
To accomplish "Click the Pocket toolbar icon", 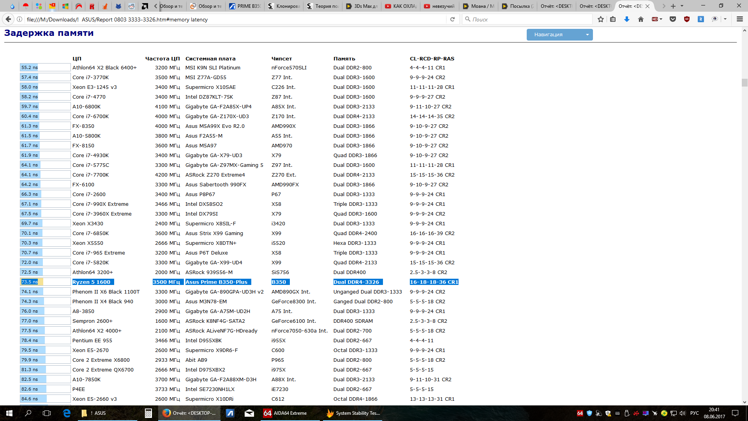I will [x=672, y=19].
